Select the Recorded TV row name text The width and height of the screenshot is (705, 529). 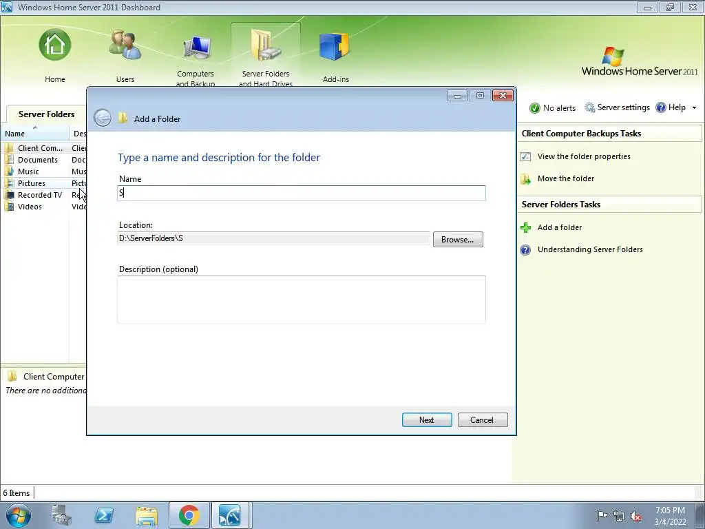point(39,195)
